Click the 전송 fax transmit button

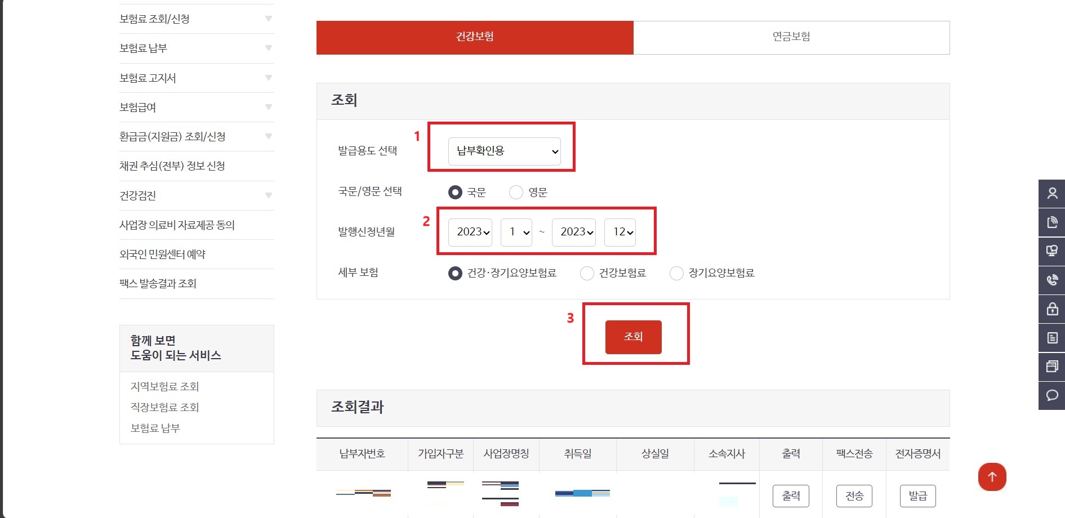[854, 495]
